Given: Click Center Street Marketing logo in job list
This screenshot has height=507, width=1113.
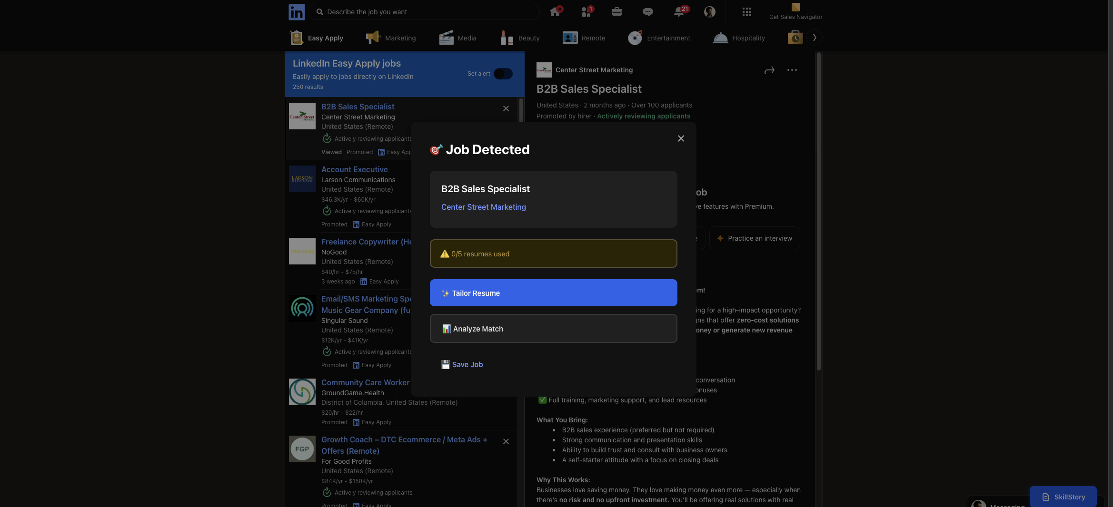Looking at the screenshot, I should click(x=302, y=116).
